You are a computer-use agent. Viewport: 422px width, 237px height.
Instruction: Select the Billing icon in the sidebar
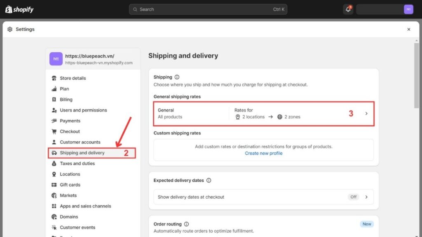(x=54, y=99)
